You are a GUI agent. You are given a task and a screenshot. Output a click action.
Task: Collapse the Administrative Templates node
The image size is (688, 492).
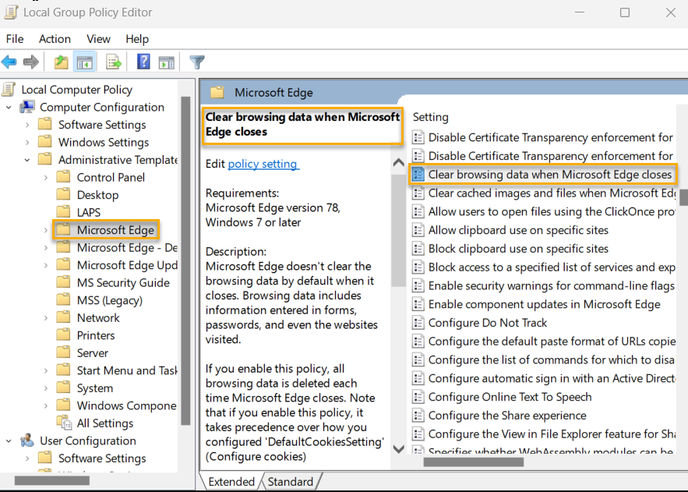pos(27,160)
